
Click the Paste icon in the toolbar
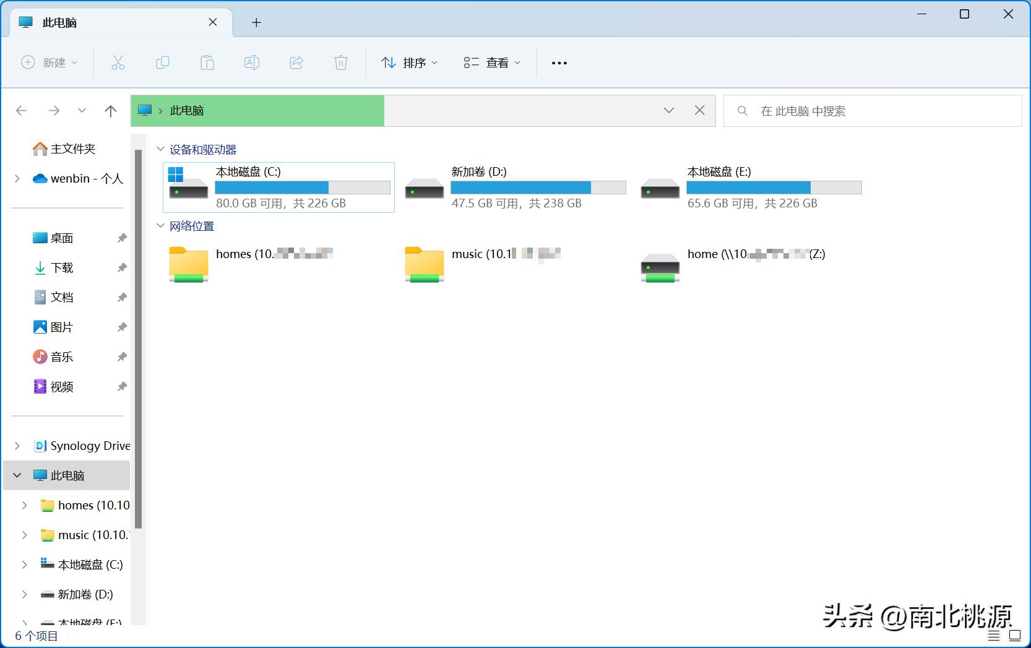tap(207, 63)
